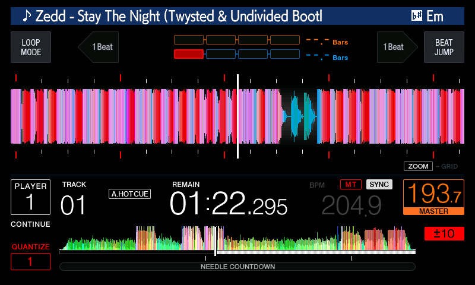Select the last blue bar segment
Viewport: 475px width, 285px height.
(x=285, y=54)
